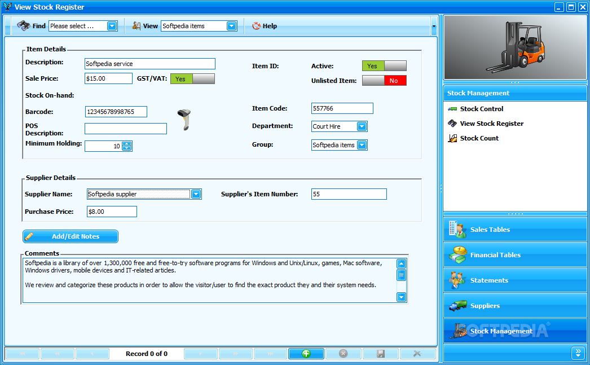The width and height of the screenshot is (590, 365).
Task: Click the Purchase Price field
Action: click(112, 212)
